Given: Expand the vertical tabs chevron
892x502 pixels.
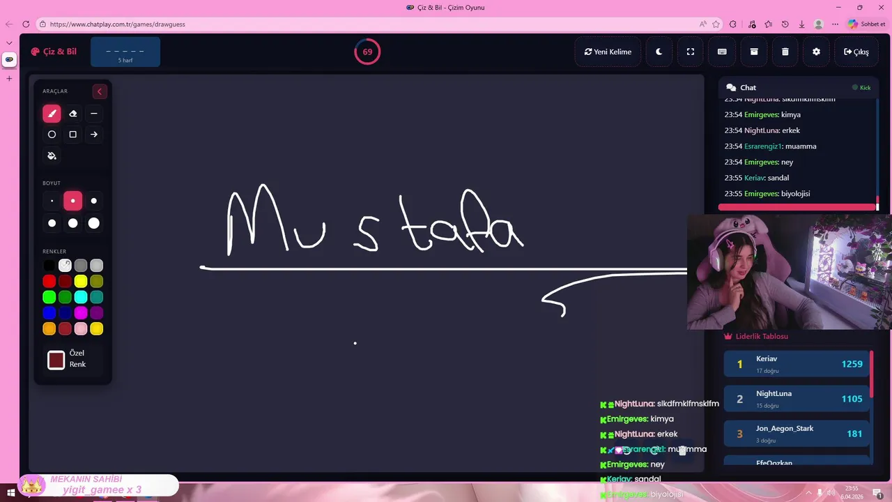Looking at the screenshot, I should [x=9, y=43].
